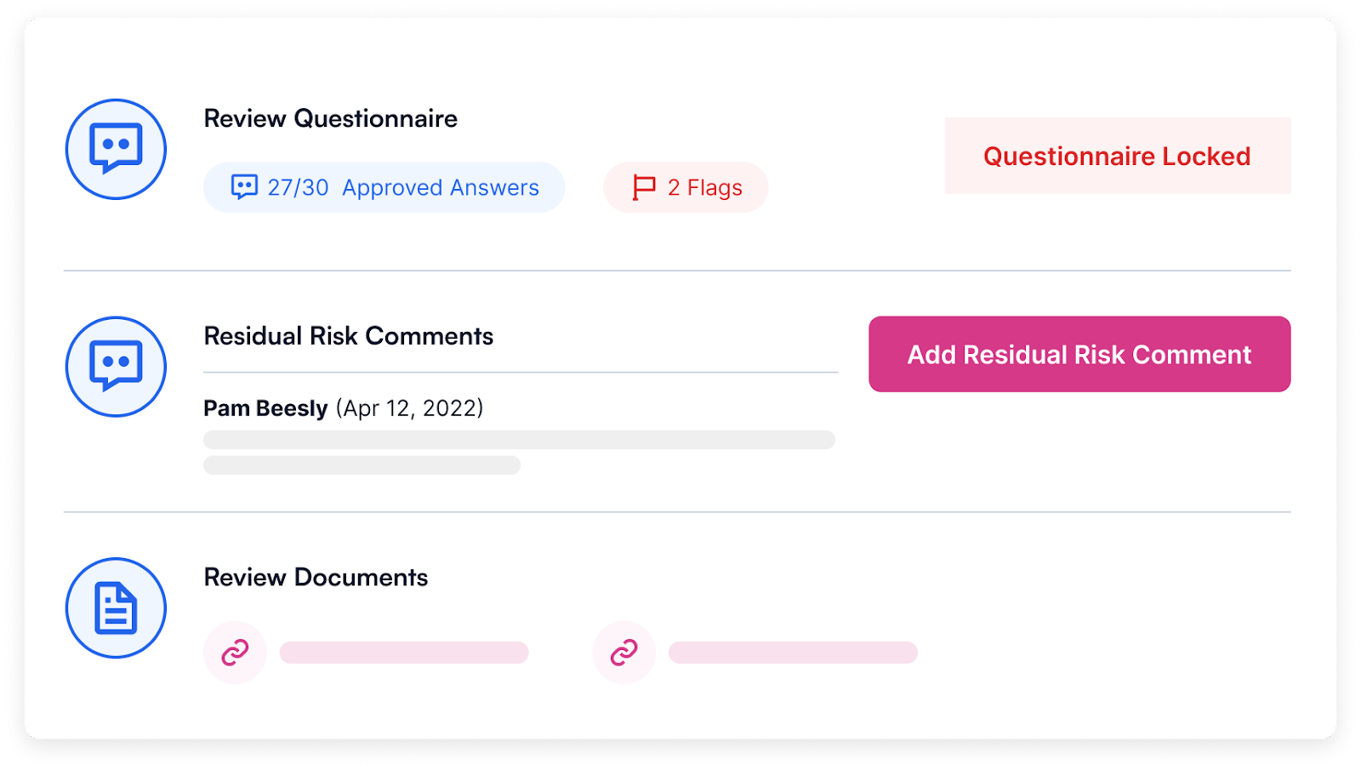Viewport: 1361px width, 770px height.
Task: Click the small chat icon in the Approved Answers pill
Action: (x=244, y=187)
